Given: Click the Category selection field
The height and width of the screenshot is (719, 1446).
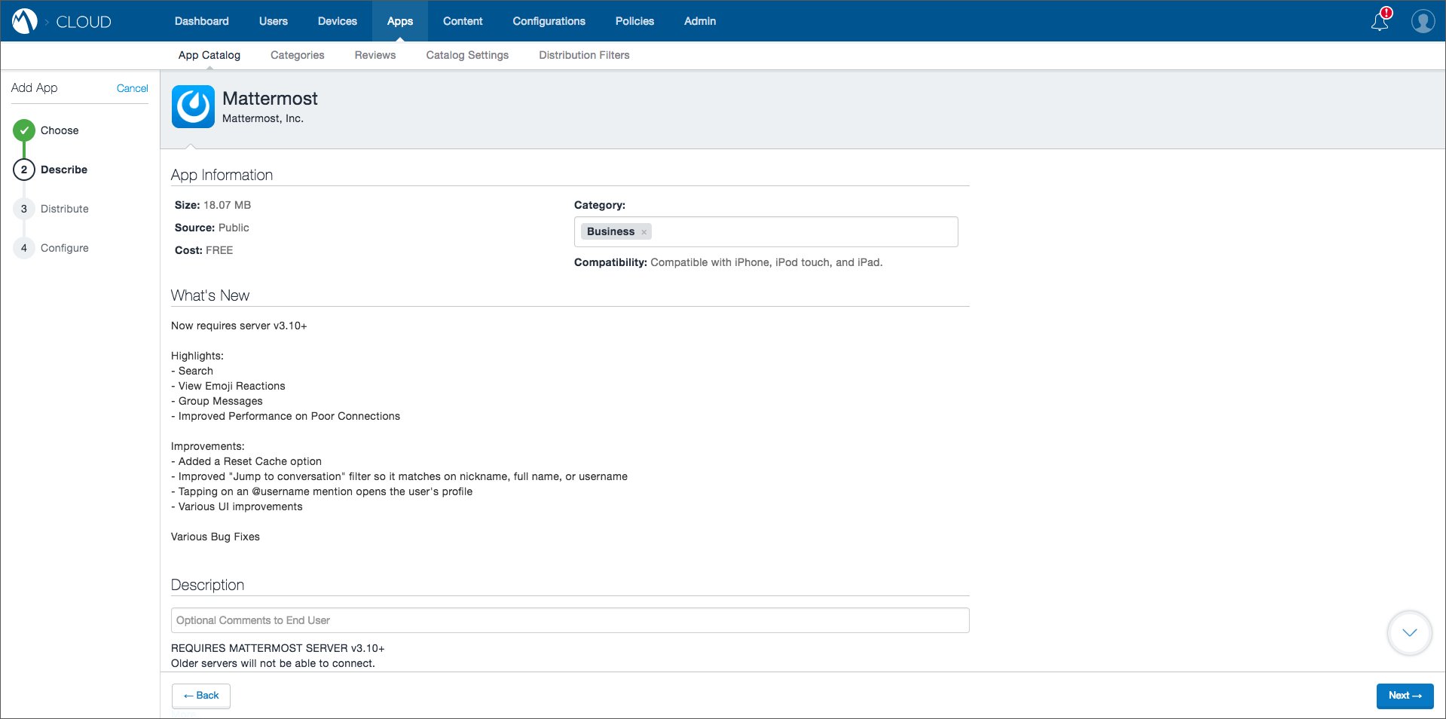Looking at the screenshot, I should coord(766,232).
